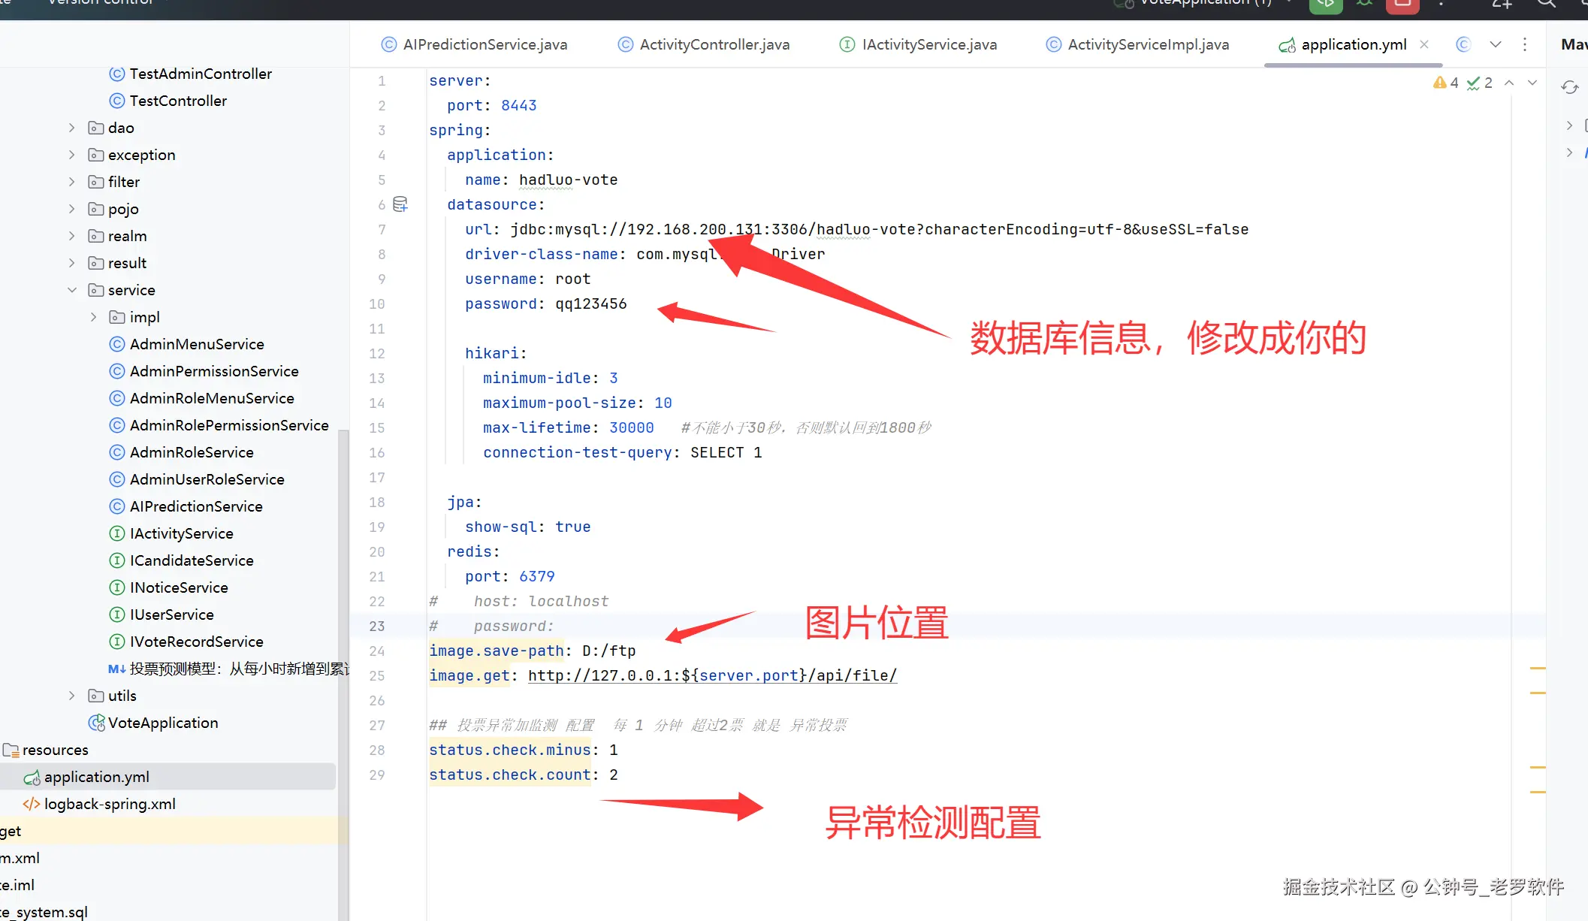Select AdminRolePermissionService in the project tree

[229, 425]
